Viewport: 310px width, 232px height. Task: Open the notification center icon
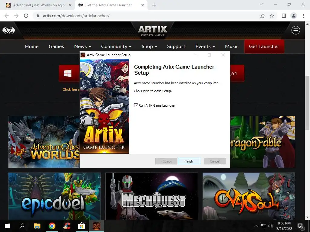pyautogui.click(x=301, y=226)
